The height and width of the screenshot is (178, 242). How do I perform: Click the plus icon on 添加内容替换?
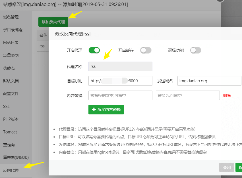pos(94,110)
